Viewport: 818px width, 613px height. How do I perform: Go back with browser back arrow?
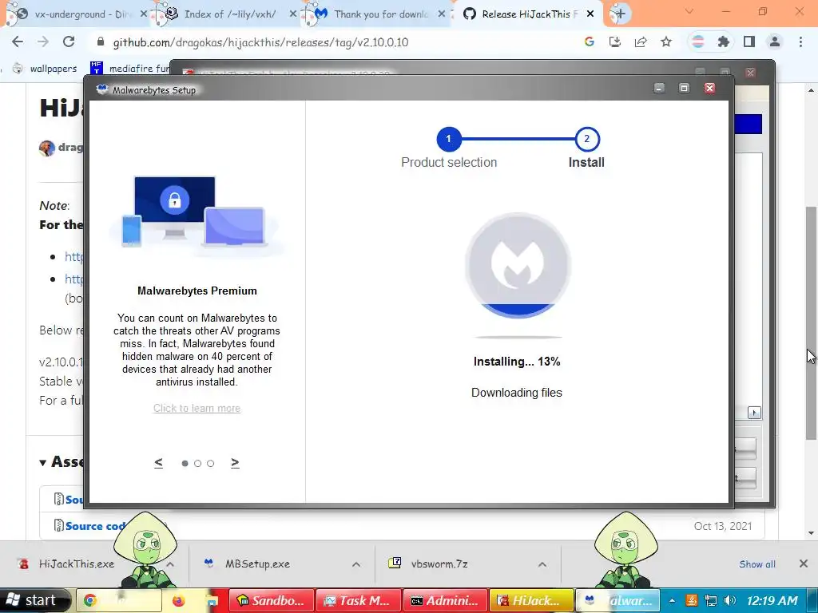coord(18,42)
